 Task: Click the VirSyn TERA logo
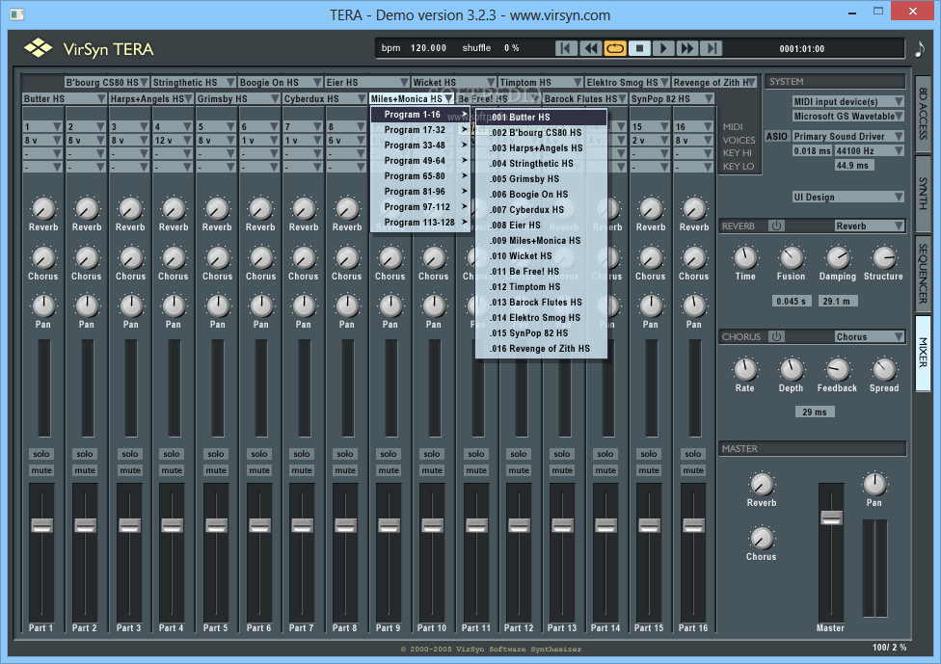point(89,48)
